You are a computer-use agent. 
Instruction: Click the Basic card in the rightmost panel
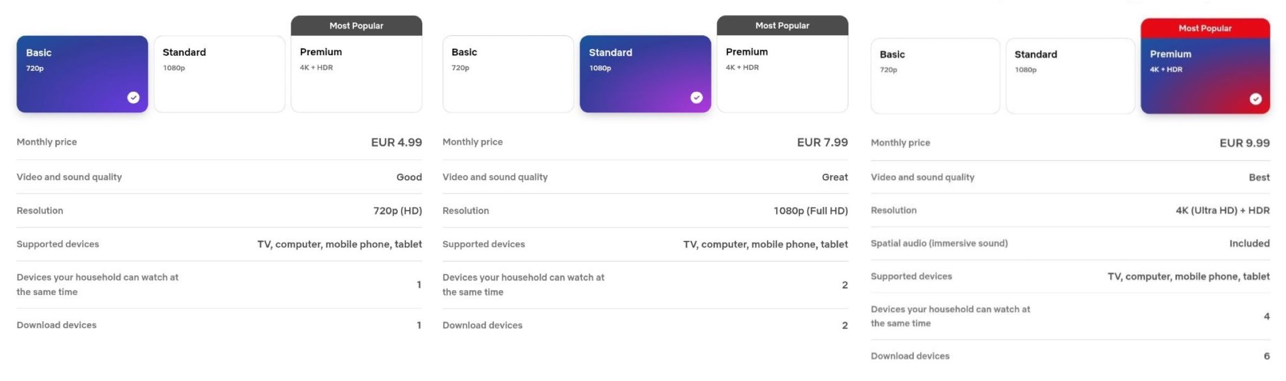tap(936, 75)
